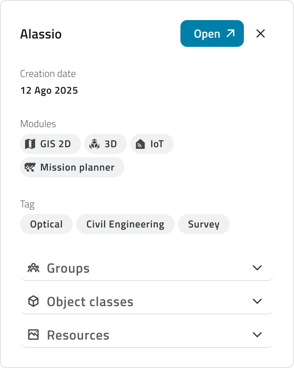Screen dimensions: 294x368
Task: Click the Mission planner module label
Action: pos(77,168)
